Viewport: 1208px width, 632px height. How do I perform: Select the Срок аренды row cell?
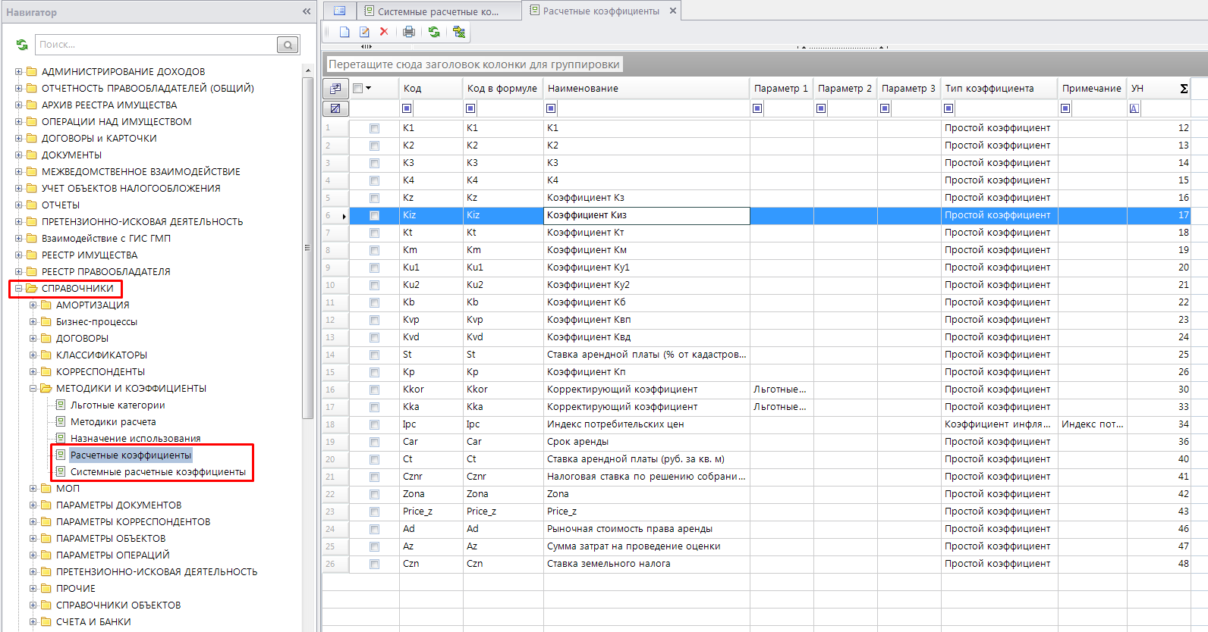click(x=646, y=442)
